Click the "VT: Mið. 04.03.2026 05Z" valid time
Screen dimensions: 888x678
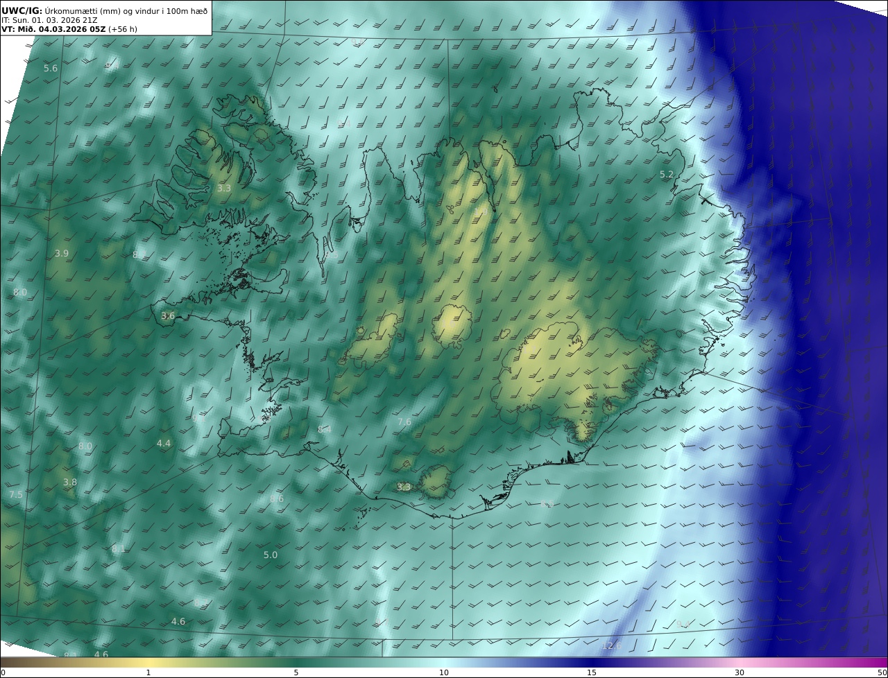[x=54, y=30]
